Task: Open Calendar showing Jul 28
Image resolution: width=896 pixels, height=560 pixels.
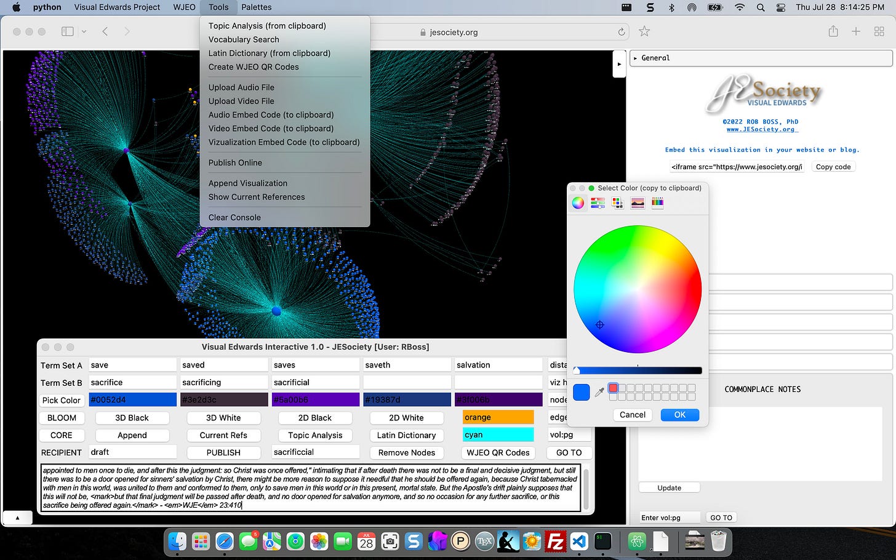Action: 366,542
